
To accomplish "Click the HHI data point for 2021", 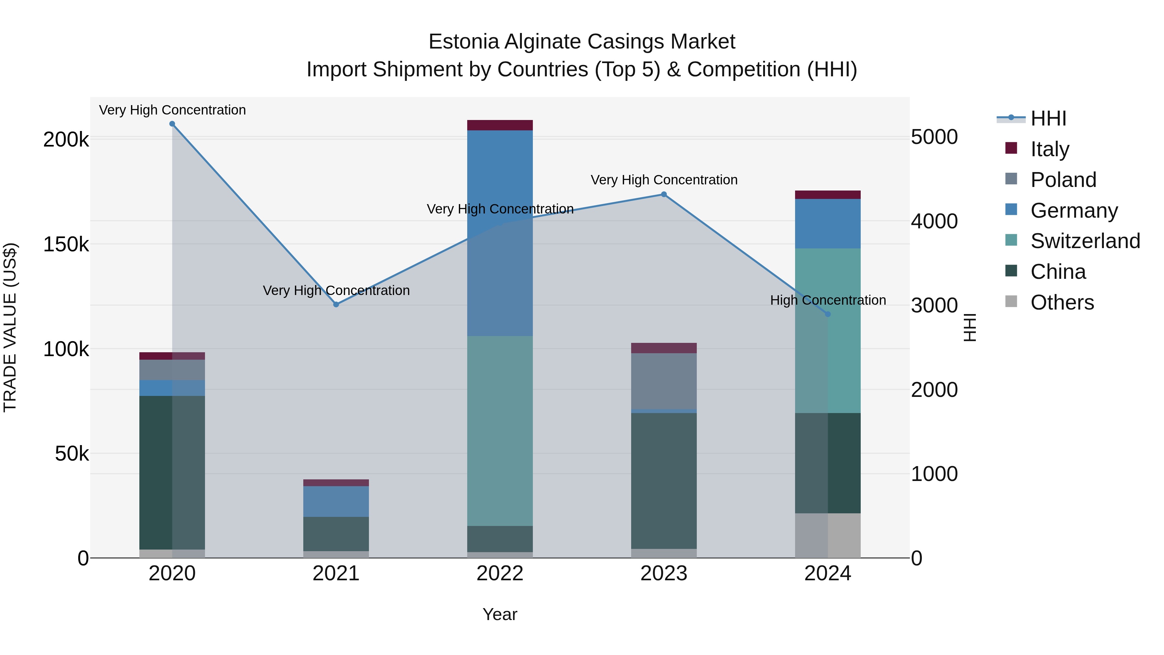I will [x=336, y=305].
